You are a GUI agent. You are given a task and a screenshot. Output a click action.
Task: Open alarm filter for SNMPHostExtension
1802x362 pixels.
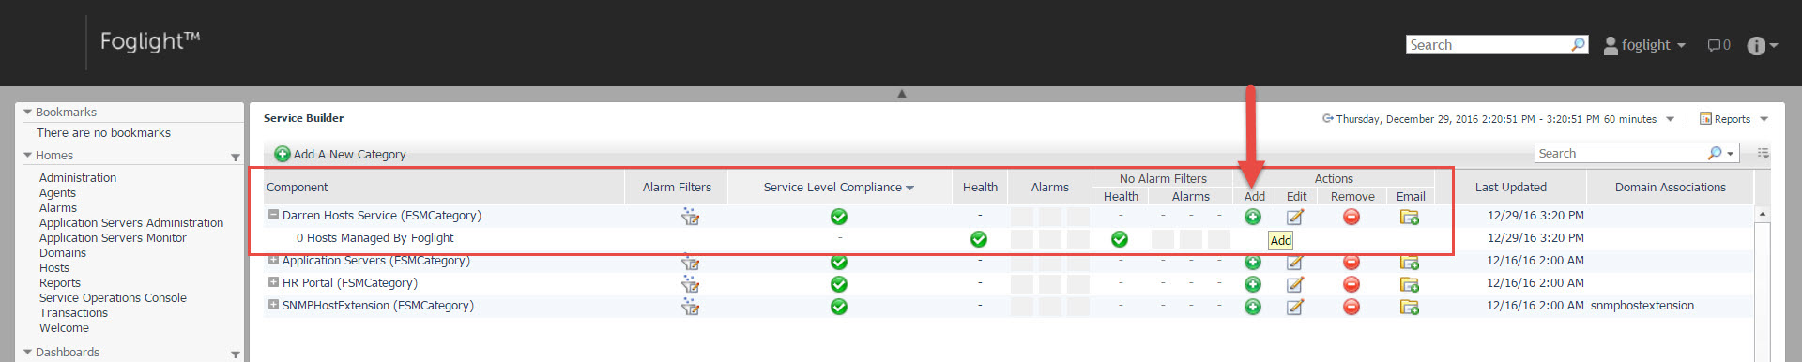tap(690, 307)
